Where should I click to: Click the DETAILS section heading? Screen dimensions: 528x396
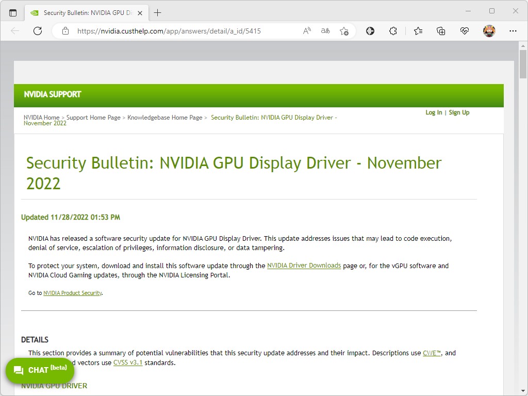click(35, 340)
